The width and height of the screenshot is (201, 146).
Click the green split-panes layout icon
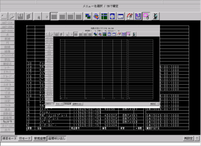(104, 16)
